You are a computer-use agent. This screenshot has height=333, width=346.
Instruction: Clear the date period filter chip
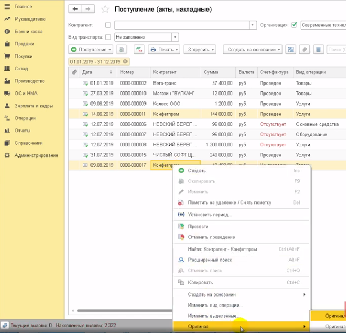(x=125, y=62)
